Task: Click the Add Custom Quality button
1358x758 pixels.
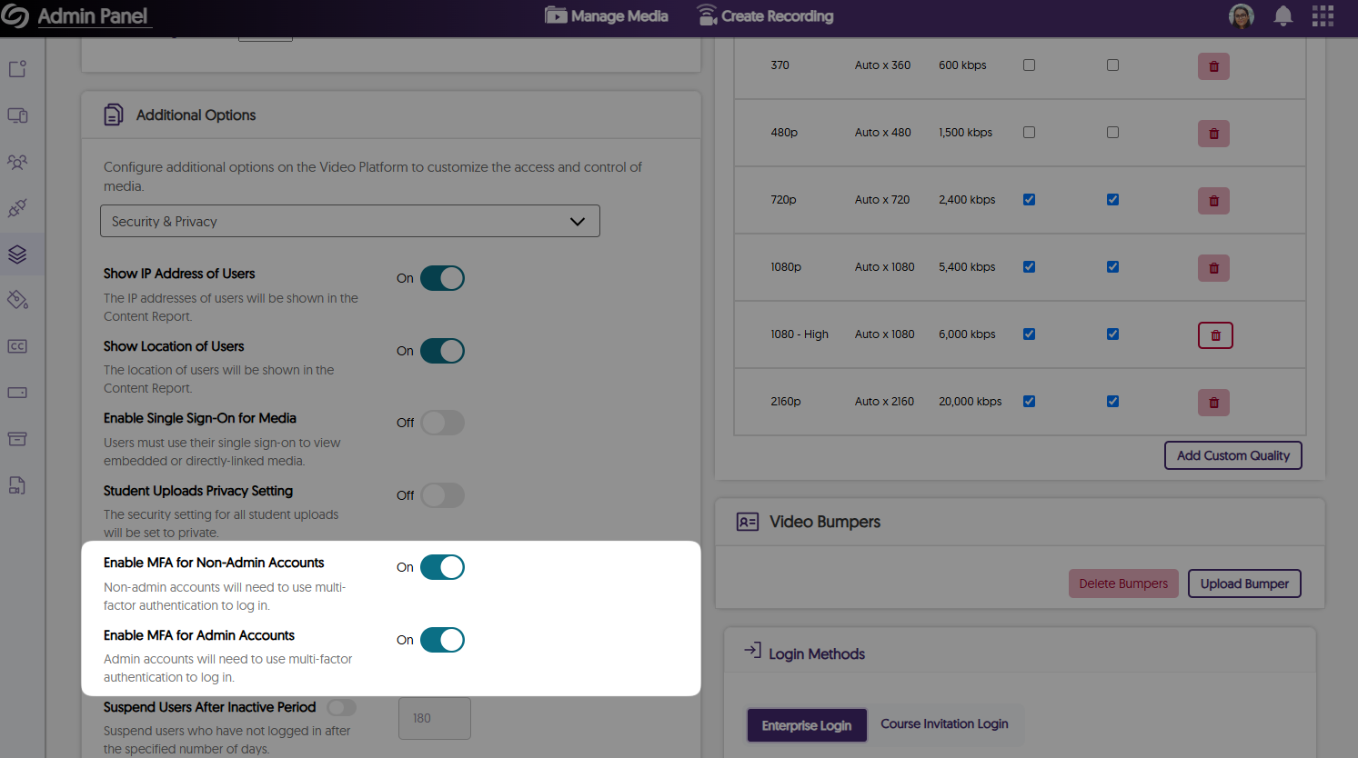Action: 1232,455
